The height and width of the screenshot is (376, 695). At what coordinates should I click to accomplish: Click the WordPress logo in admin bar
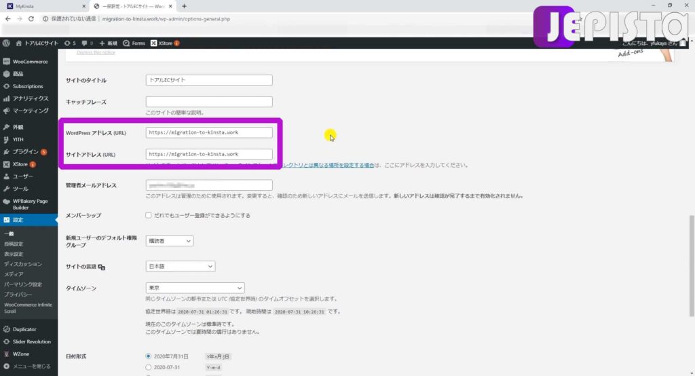[5, 43]
